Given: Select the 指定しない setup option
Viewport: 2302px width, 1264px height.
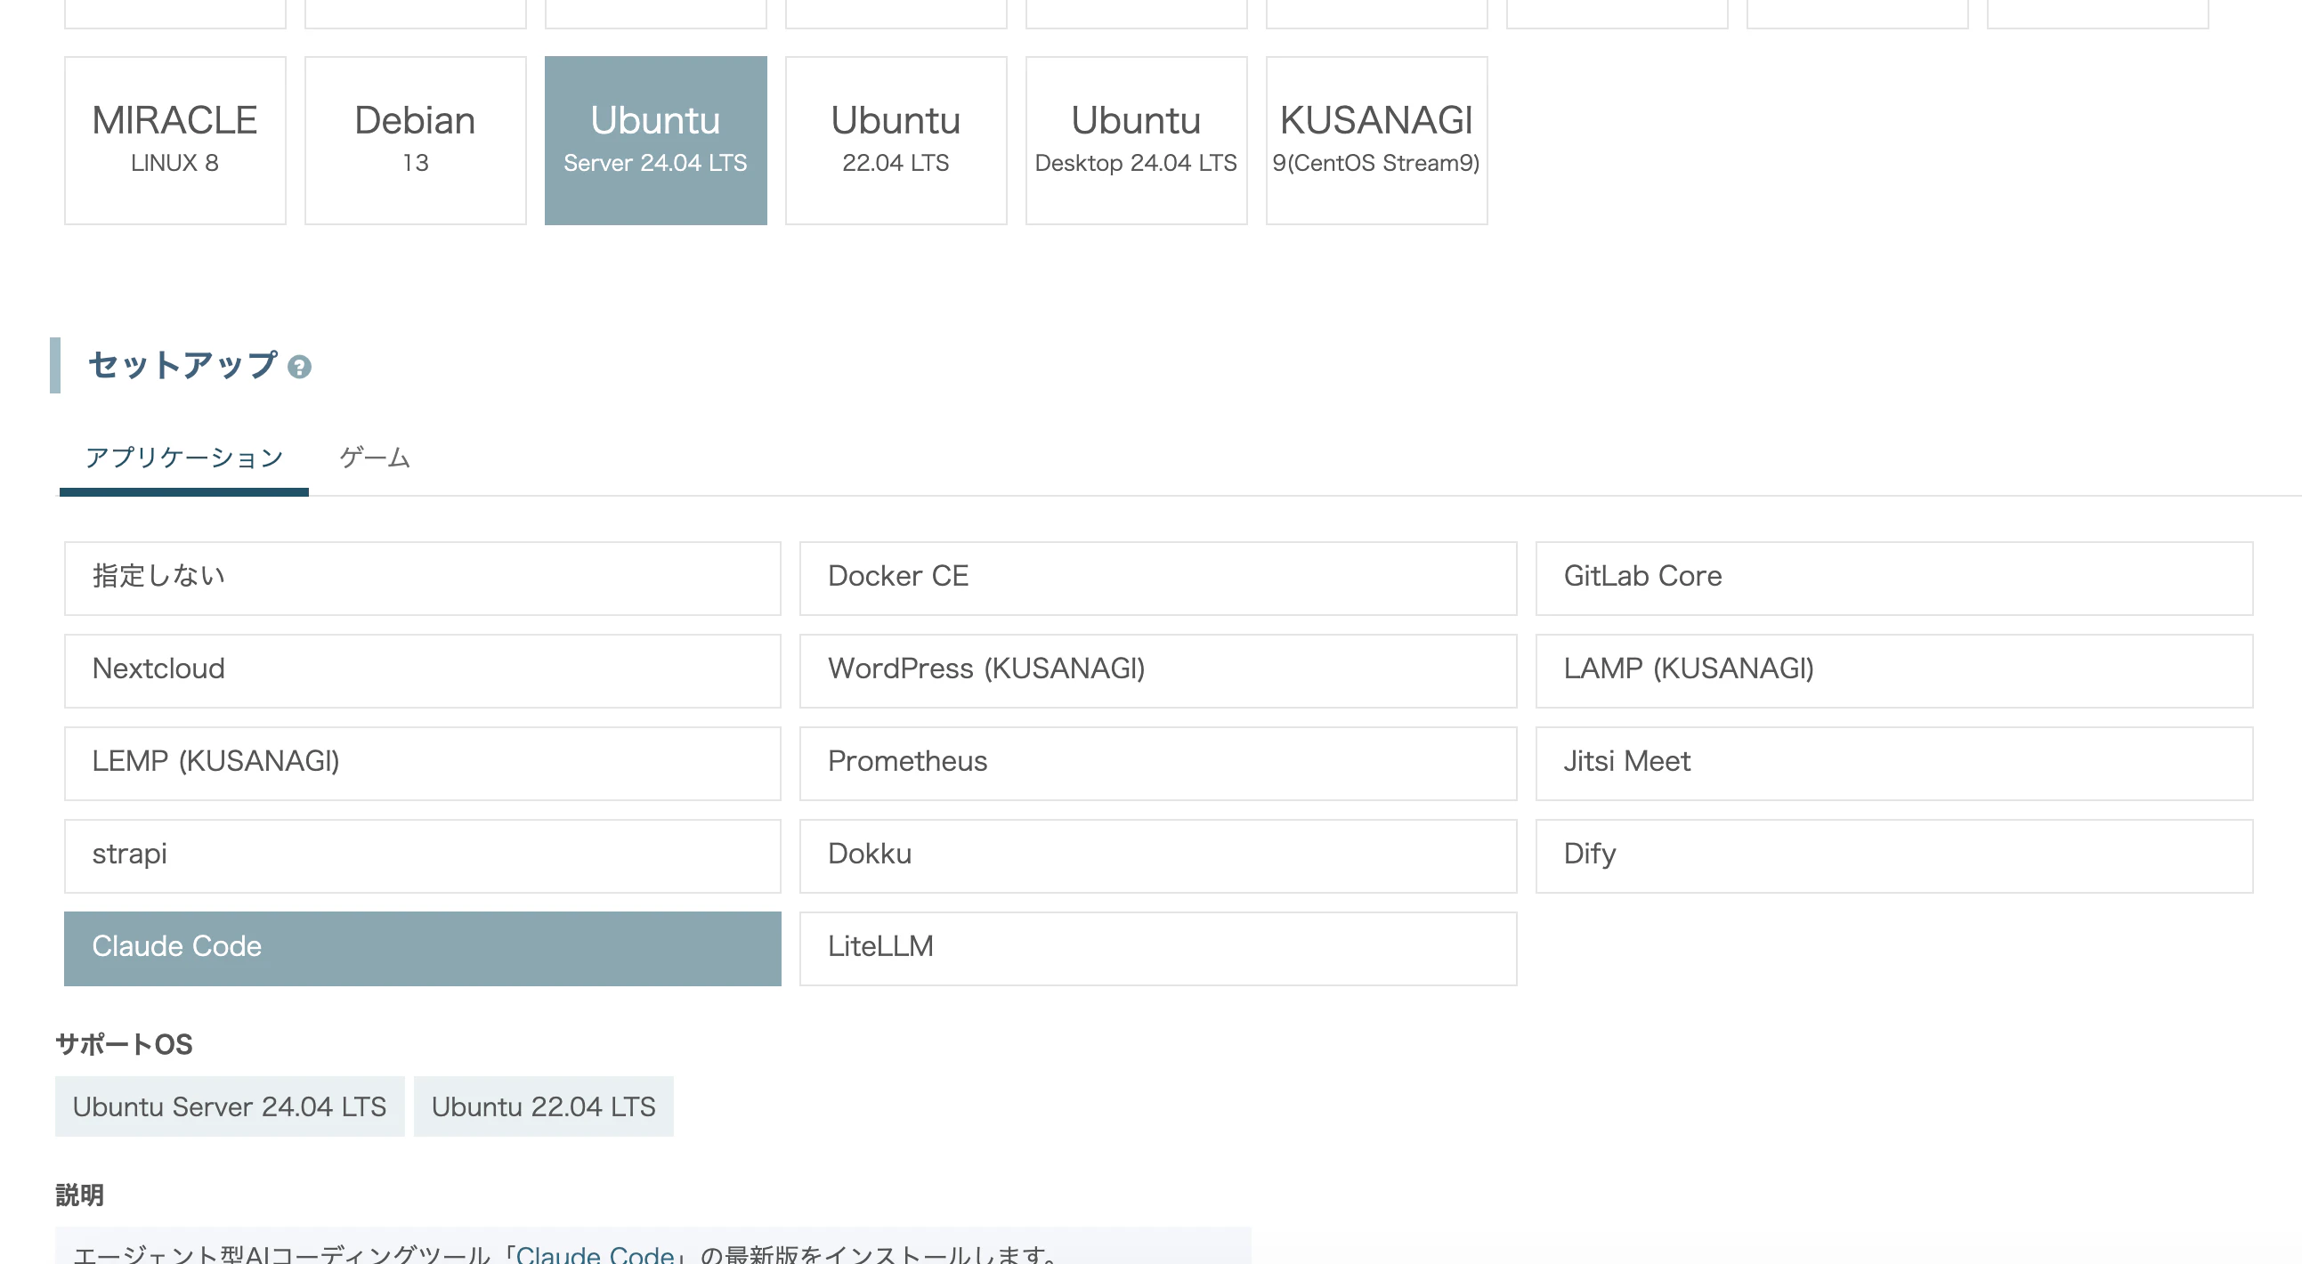Looking at the screenshot, I should (x=423, y=578).
